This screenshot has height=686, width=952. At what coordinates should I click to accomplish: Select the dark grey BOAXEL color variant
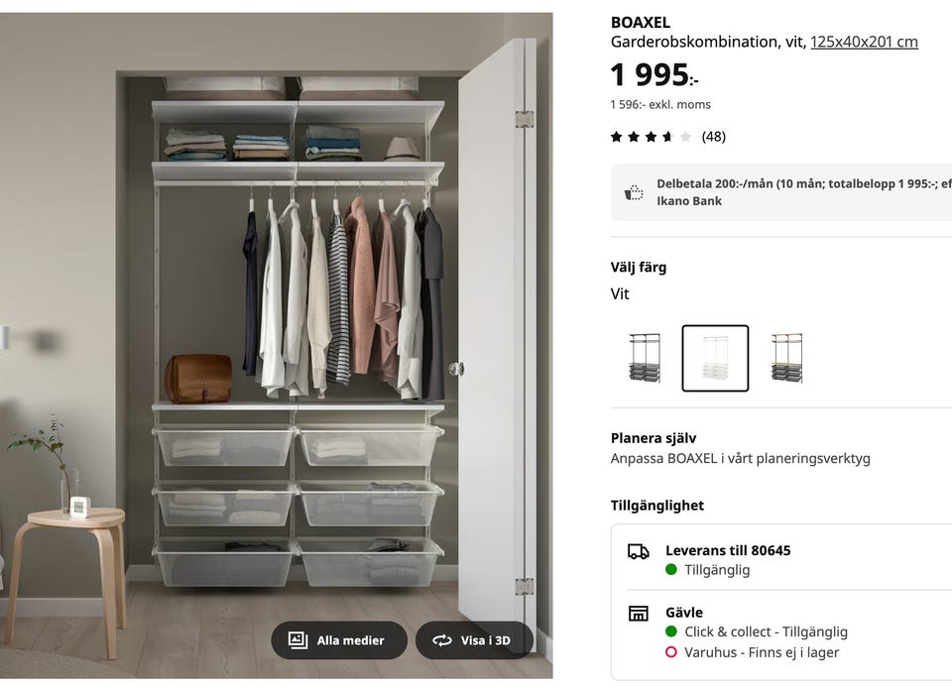click(645, 358)
